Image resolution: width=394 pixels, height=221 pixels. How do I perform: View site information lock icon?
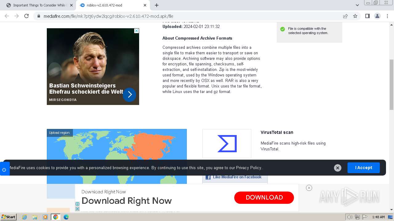click(39, 16)
